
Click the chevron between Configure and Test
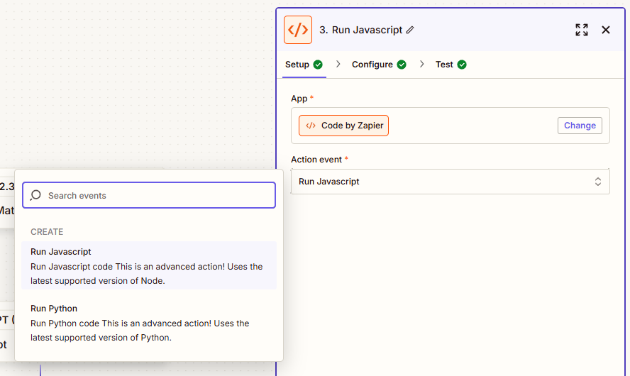tap(421, 65)
